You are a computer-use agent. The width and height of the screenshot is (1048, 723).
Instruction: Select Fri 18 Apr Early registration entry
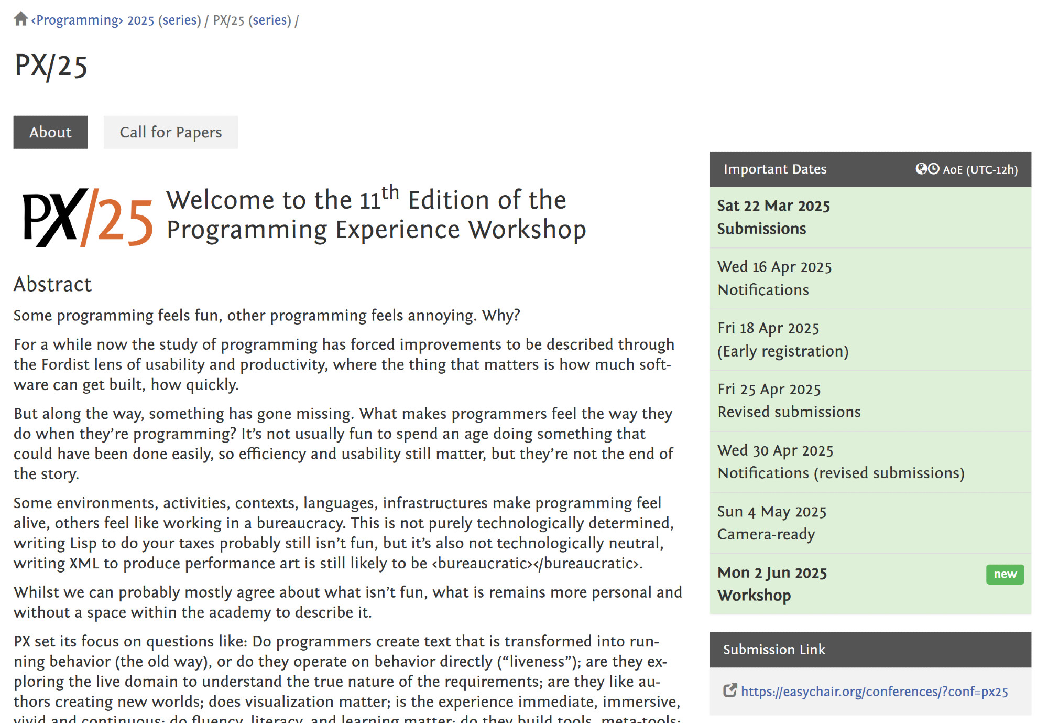782,340
